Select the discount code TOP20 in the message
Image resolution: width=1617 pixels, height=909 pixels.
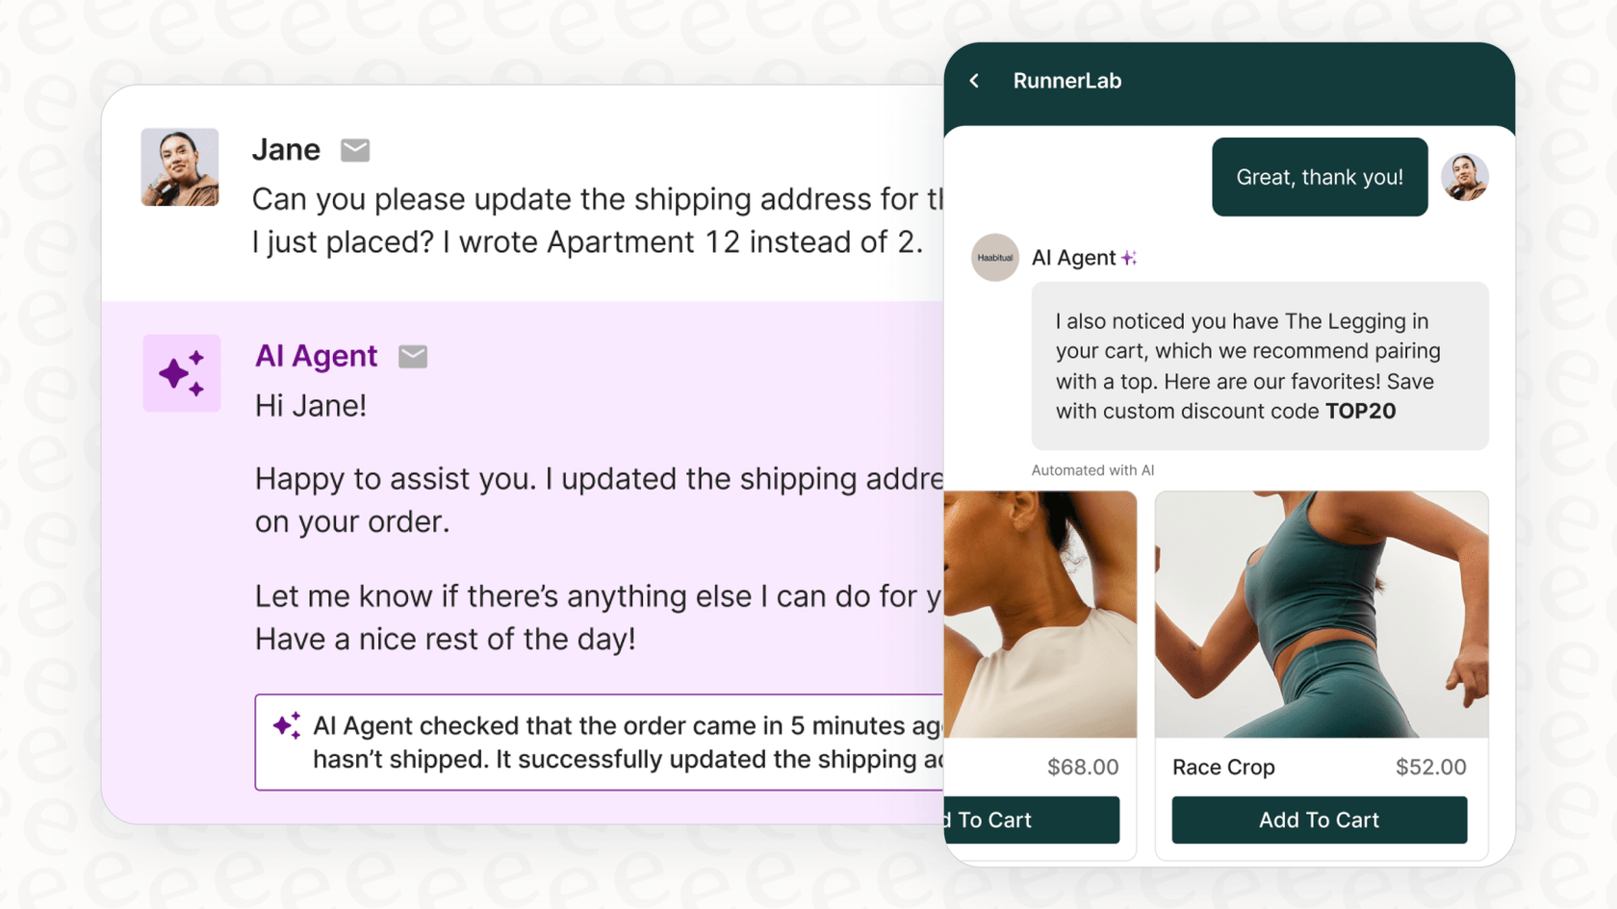pos(1361,411)
